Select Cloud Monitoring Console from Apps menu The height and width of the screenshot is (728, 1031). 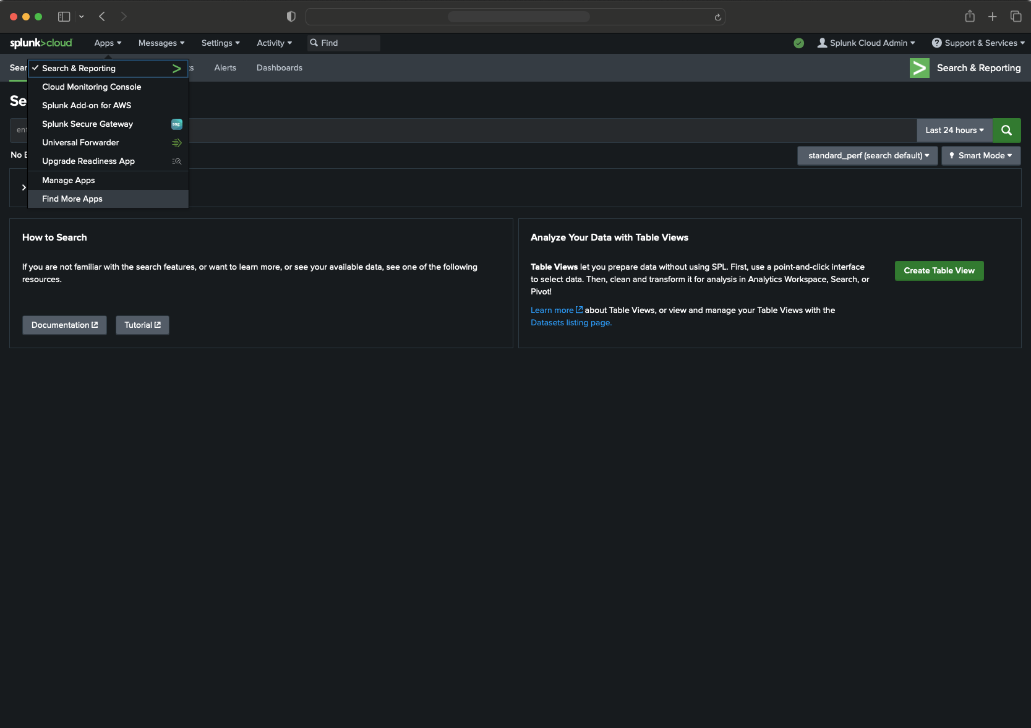coord(92,87)
